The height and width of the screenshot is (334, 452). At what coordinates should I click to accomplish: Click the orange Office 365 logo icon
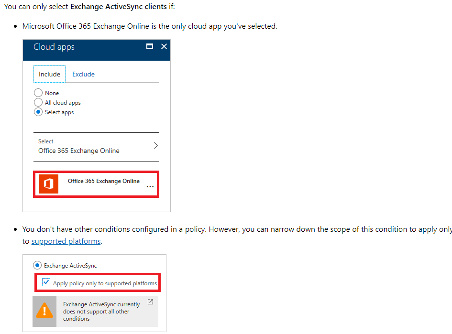coord(48,184)
